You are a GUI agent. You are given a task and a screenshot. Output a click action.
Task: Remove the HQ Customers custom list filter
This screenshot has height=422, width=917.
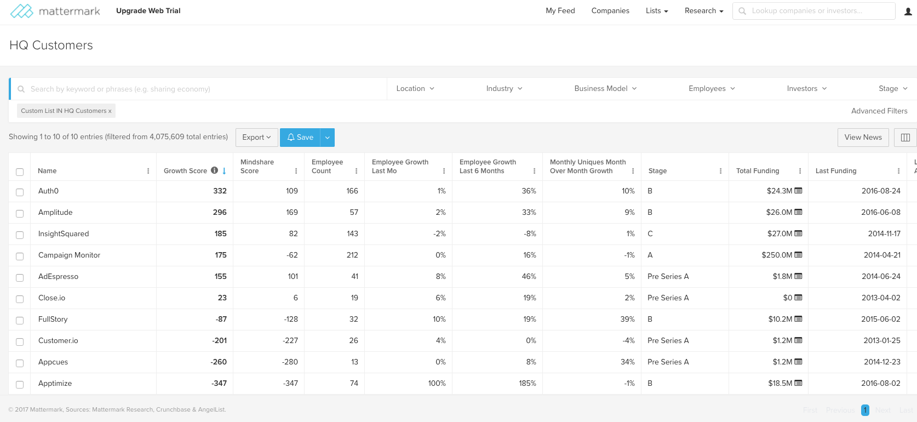coord(110,111)
